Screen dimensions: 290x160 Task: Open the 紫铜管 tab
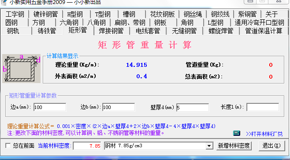click(247, 14)
